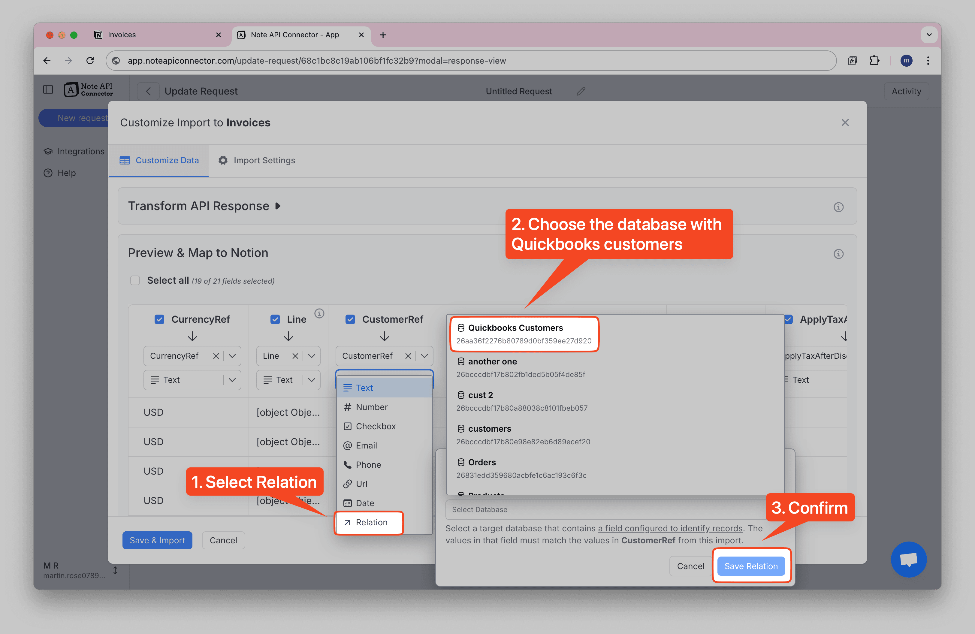Viewport: 975px width, 634px height.
Task: Clear the CustomerRef field mapping
Action: point(408,356)
